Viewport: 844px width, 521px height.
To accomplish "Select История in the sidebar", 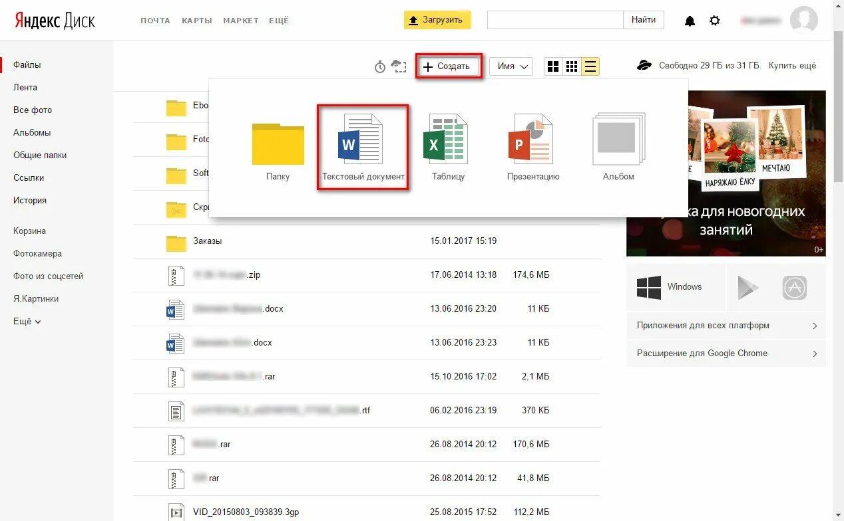I will (x=30, y=201).
